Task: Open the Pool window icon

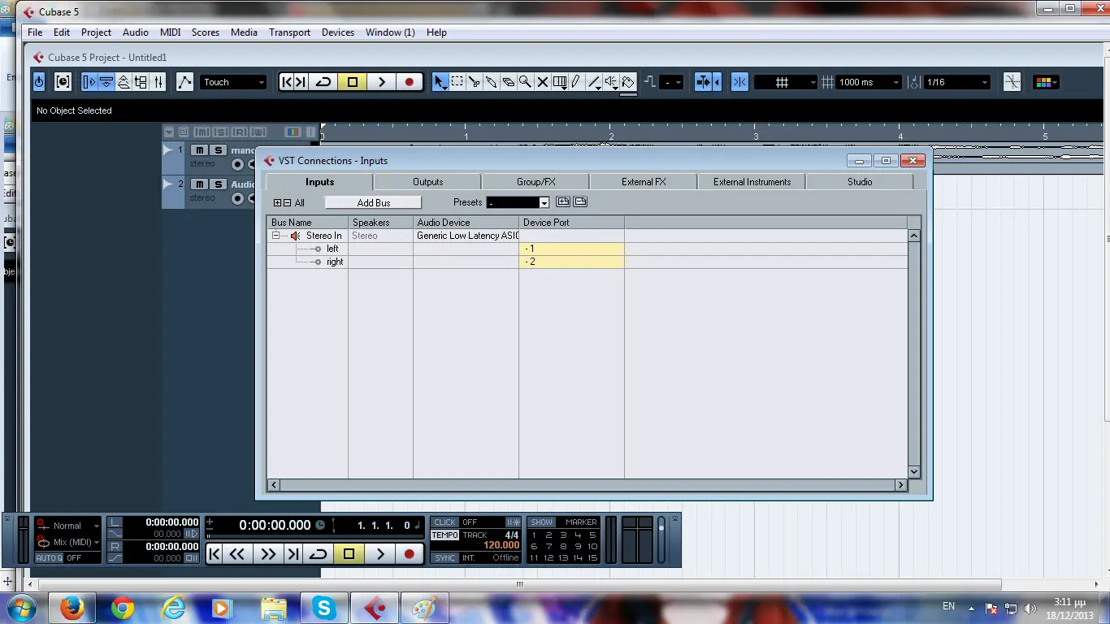Action: click(x=141, y=82)
